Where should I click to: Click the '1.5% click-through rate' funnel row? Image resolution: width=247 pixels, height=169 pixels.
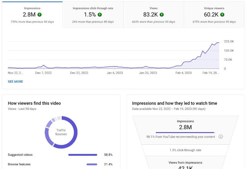point(186,150)
